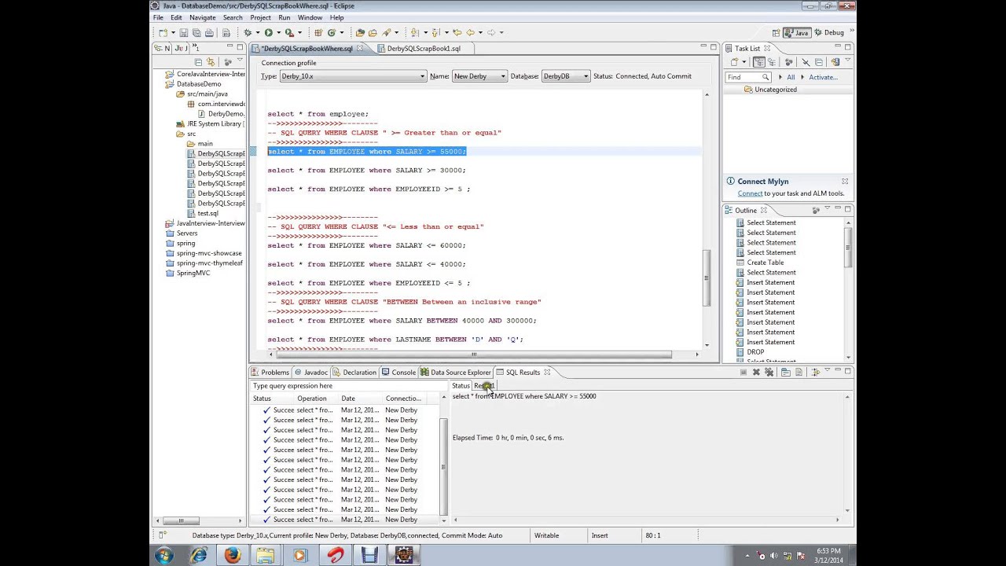Click the Next Annotation icon
This screenshot has width=1006, height=566.
pos(414,32)
